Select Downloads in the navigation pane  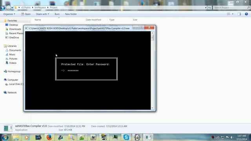(13, 29)
